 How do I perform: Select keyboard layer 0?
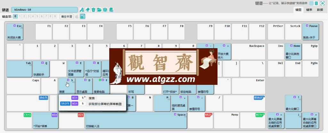(x=15, y=16)
